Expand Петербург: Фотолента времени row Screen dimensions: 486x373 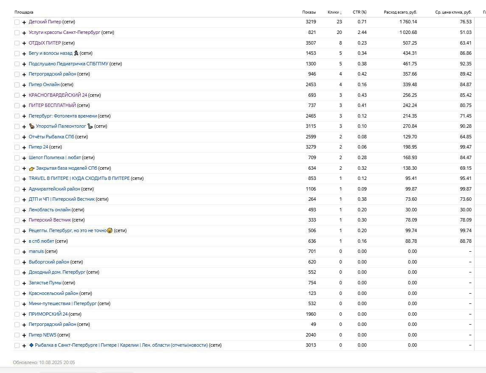[24, 116]
